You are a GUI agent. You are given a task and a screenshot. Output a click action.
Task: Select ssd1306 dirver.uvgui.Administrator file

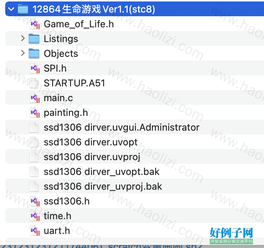click(135, 127)
